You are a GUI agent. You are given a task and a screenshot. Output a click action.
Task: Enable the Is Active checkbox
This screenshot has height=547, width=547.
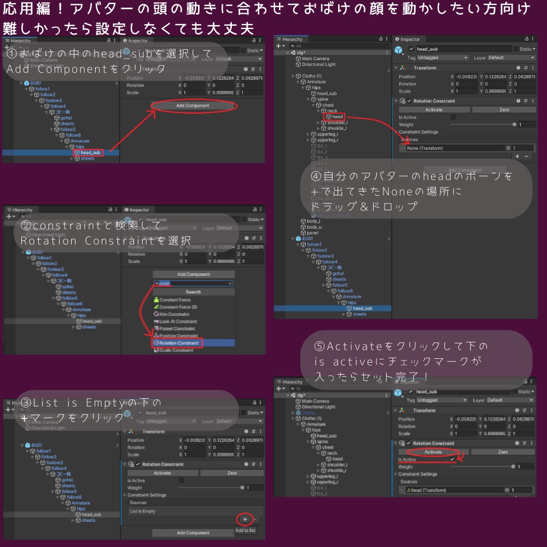[x=453, y=117]
